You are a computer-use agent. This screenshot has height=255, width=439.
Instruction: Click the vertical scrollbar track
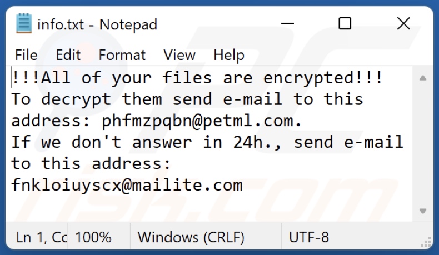click(x=423, y=144)
